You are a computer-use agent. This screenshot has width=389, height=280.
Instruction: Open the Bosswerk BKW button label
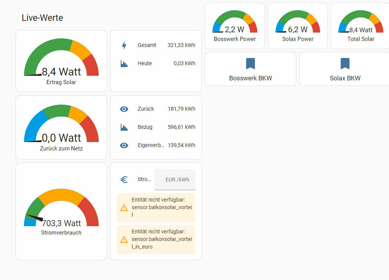(x=250, y=78)
